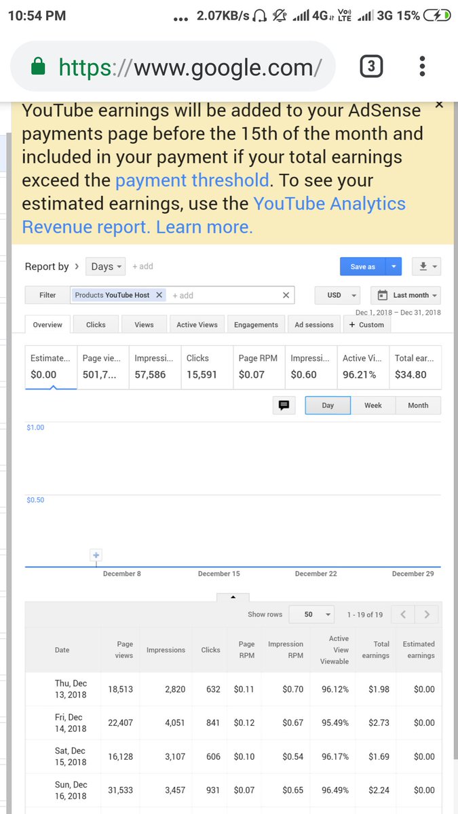
Task: Collapse the chart using the up arrow
Action: click(233, 598)
